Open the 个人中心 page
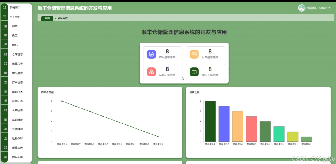Screen dimensions: 336x164 point(16,17)
